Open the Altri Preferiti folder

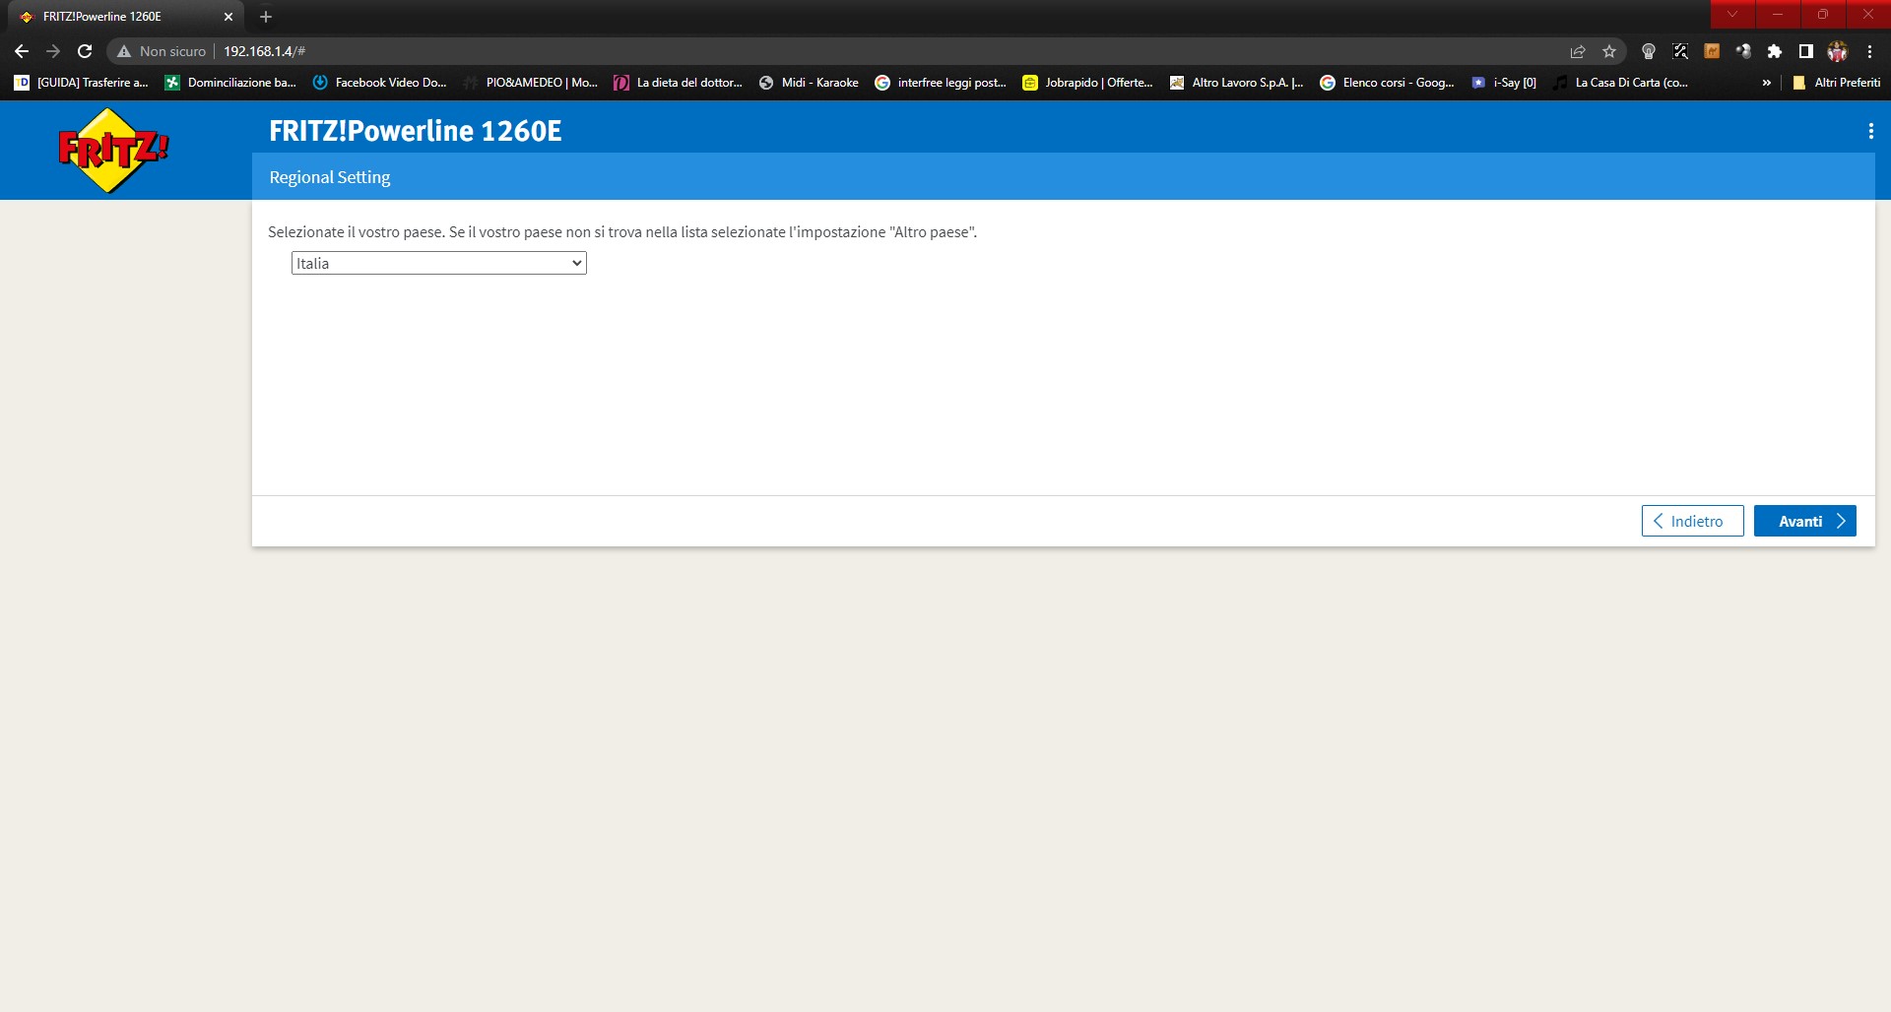pos(1837,83)
